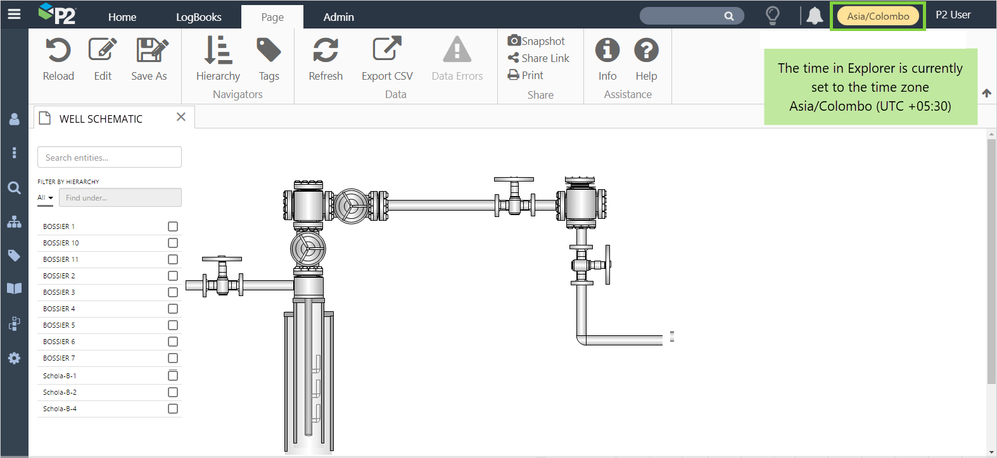Open the All hierarchy filter dropdown
Viewport: 997px width, 458px height.
(45, 198)
